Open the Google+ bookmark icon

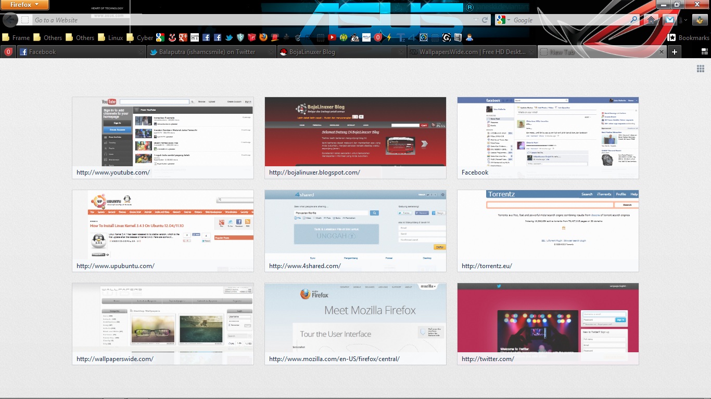[x=183, y=37]
